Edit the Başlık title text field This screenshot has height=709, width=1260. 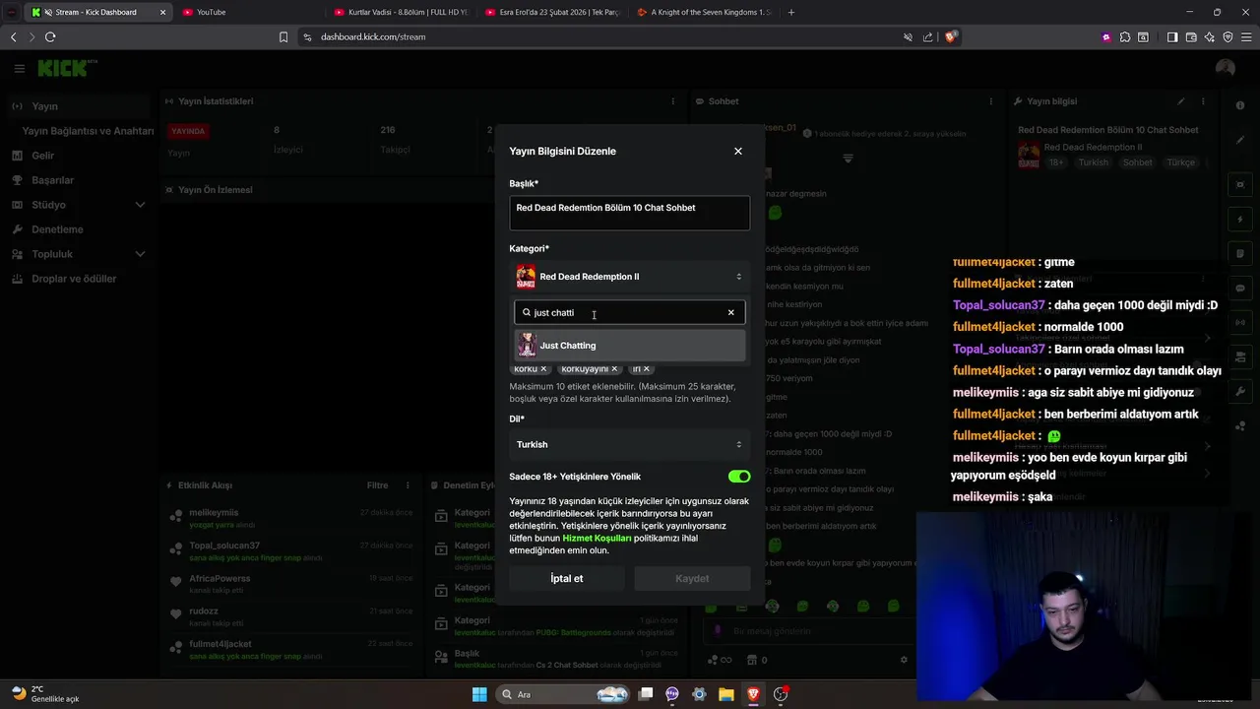pyautogui.click(x=630, y=213)
